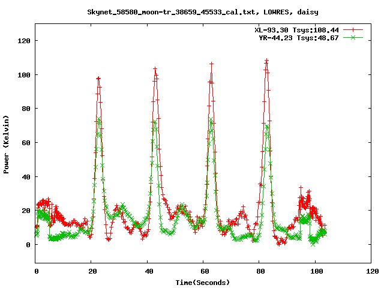Click the Power (Kelvin) y-axis label
Viewport: 384px width, 288px height.
click(6, 144)
